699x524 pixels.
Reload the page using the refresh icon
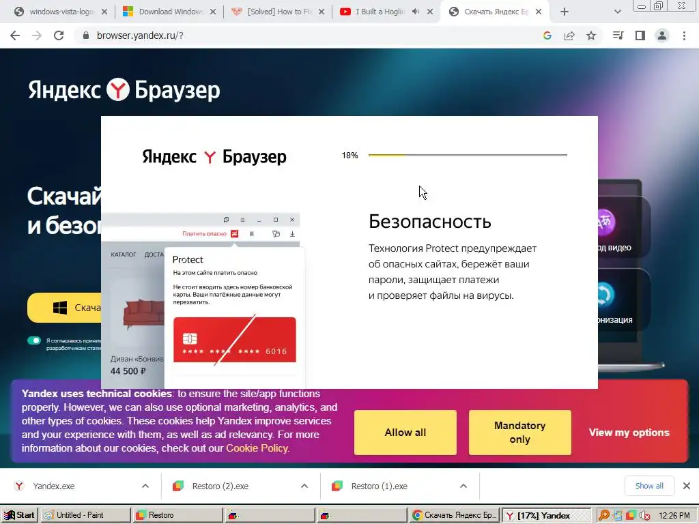(59, 35)
